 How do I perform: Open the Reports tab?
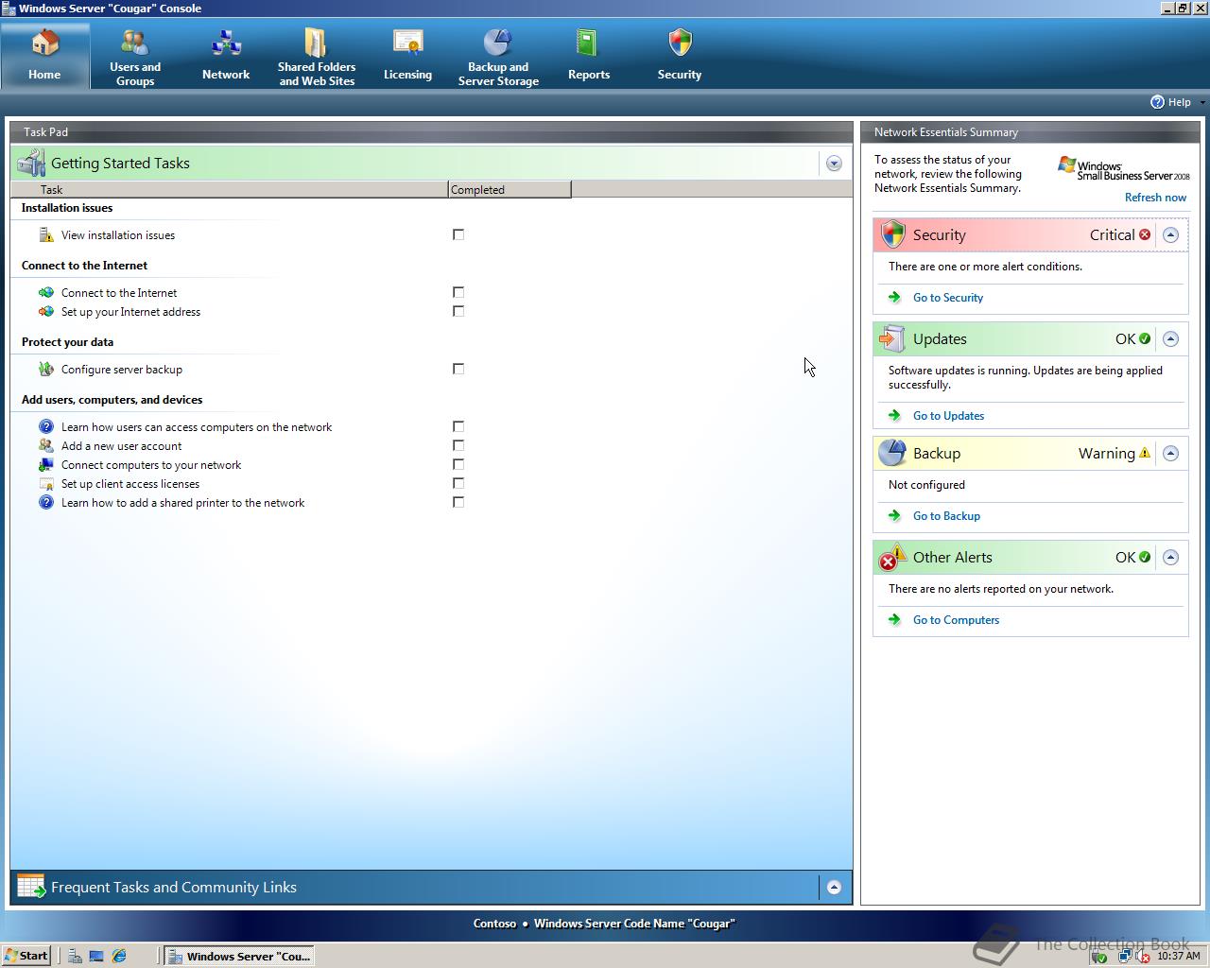pyautogui.click(x=589, y=56)
